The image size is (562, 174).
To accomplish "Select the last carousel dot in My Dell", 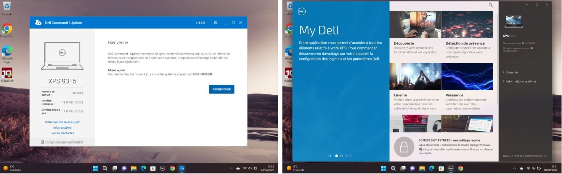I will 351,156.
